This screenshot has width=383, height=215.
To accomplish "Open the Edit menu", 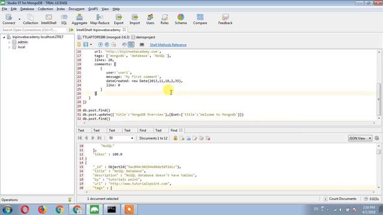I will 14,9.
